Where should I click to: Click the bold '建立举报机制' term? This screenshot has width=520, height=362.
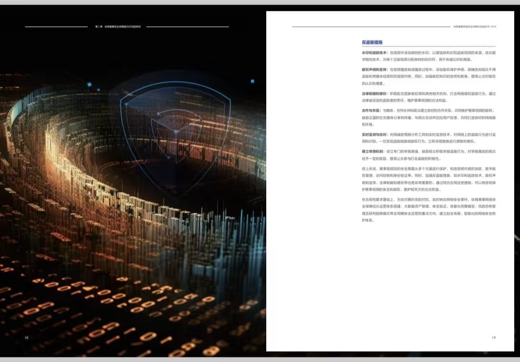click(x=373, y=151)
